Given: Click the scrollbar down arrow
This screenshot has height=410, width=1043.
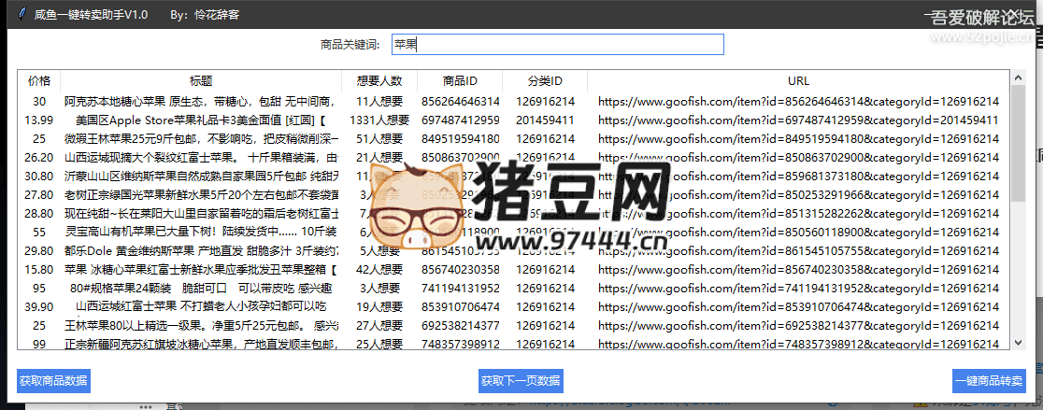Looking at the screenshot, I should (1018, 342).
